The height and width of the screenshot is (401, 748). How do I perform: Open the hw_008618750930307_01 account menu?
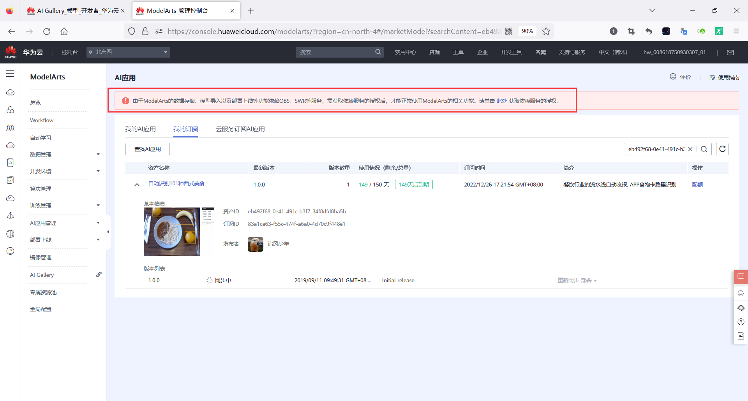point(674,52)
